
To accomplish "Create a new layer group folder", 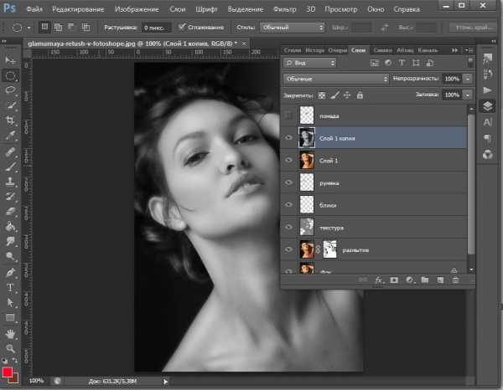I will (x=425, y=280).
